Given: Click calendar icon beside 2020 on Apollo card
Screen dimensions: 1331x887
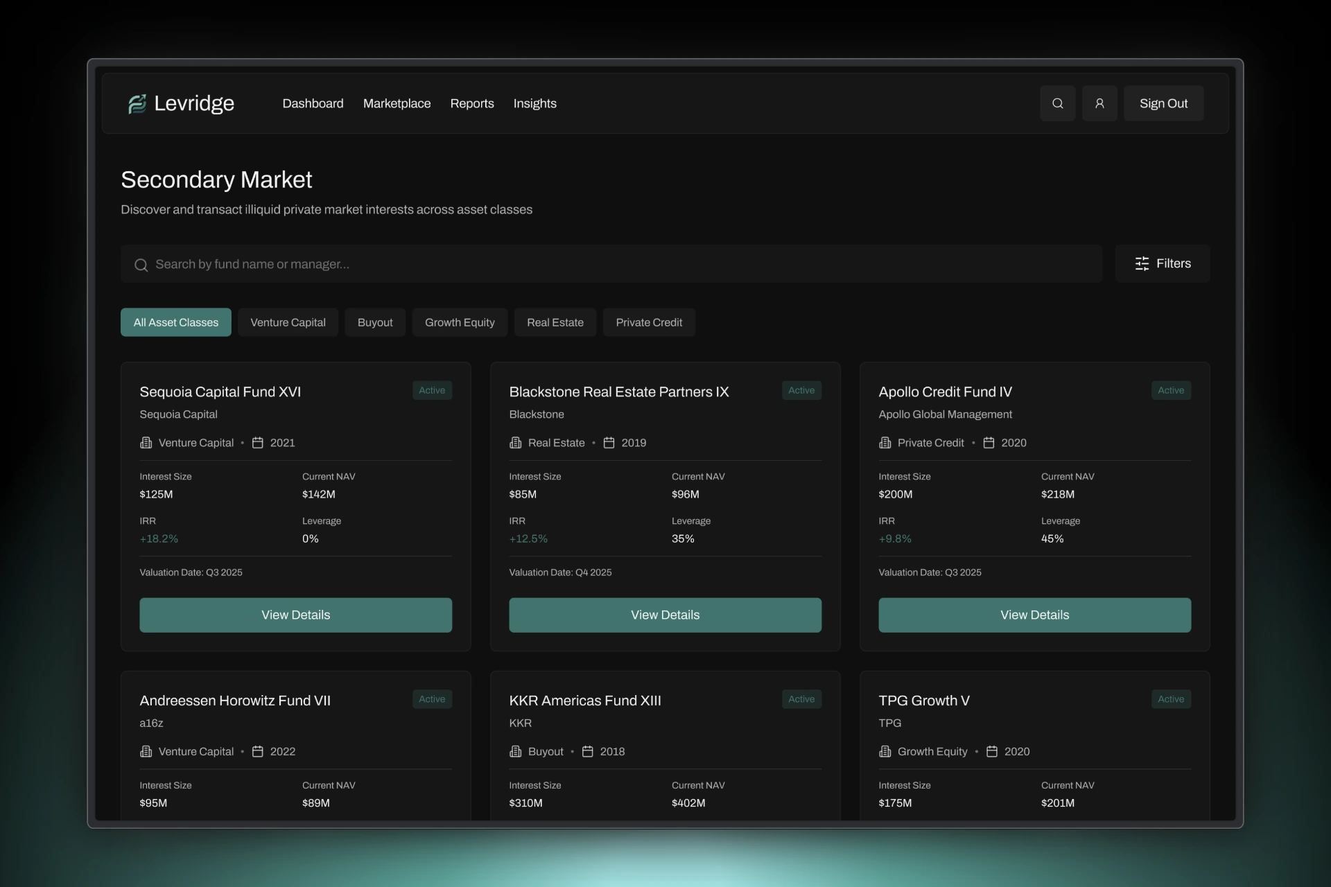Looking at the screenshot, I should pos(989,442).
